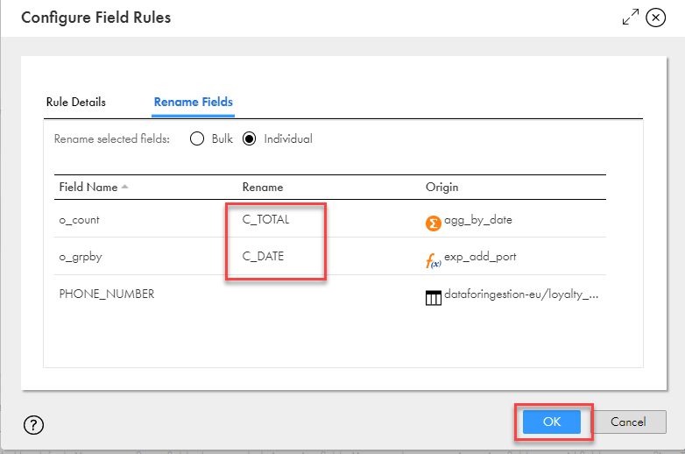The image size is (685, 454).
Task: Select the PHONE_NUMBER field row
Action: 106,294
